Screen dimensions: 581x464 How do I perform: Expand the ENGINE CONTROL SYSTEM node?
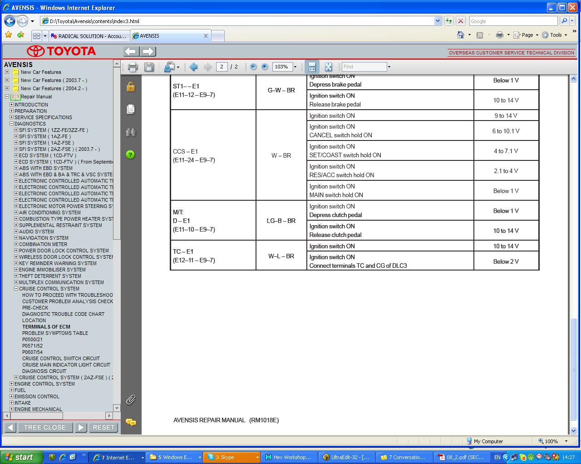(12, 384)
